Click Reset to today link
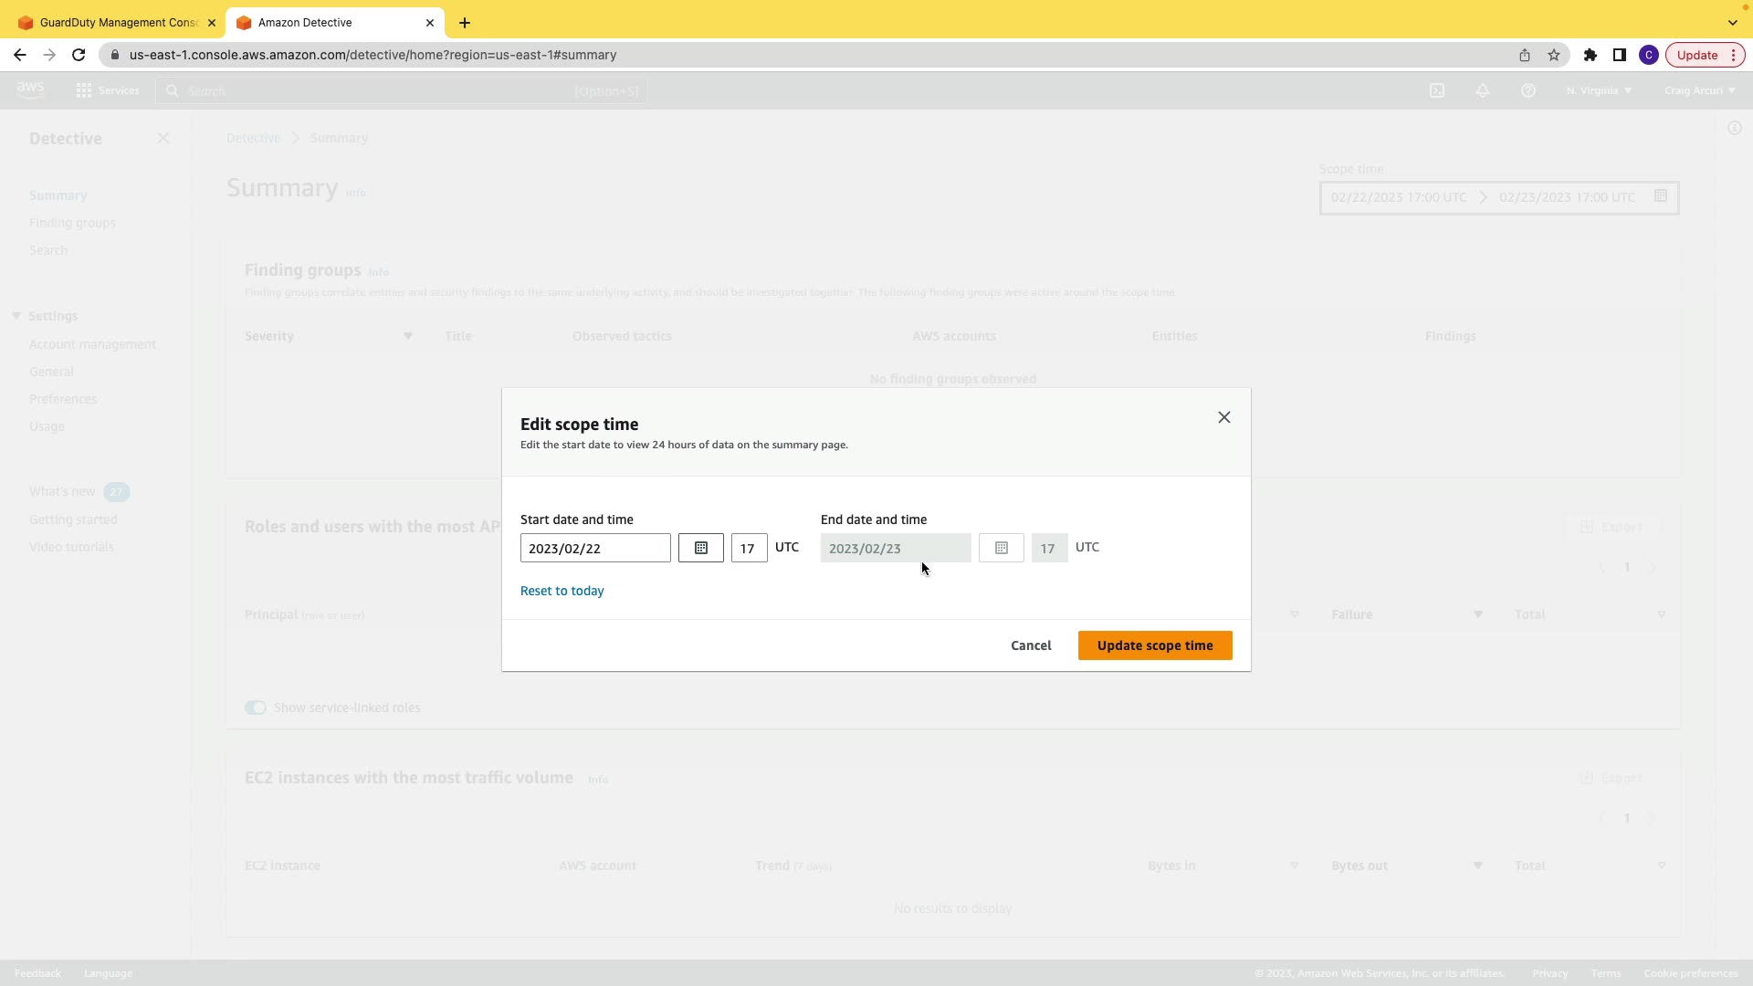This screenshot has width=1753, height=986. pyautogui.click(x=562, y=591)
